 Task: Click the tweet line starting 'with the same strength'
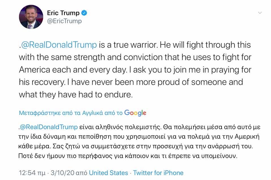135,57
